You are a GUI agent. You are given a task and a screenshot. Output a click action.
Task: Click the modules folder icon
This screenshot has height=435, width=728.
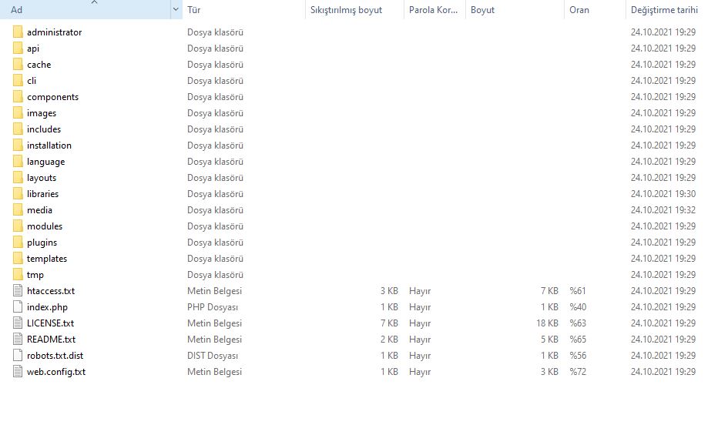pyautogui.click(x=18, y=226)
